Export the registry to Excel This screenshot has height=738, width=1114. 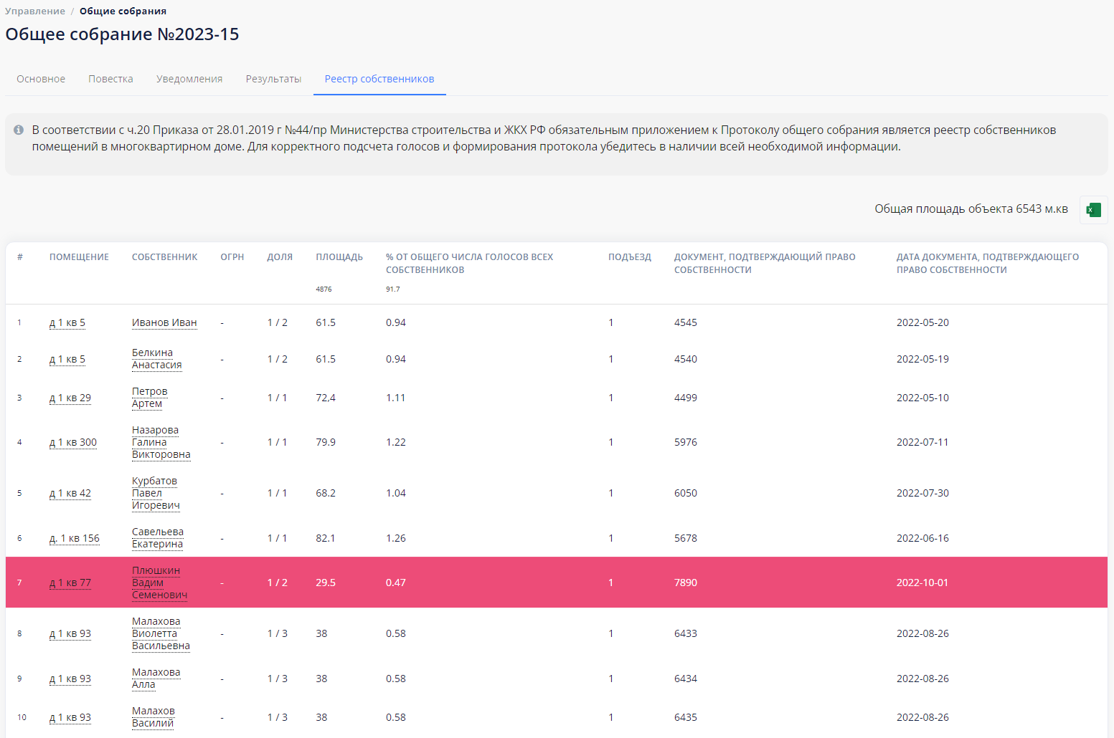click(x=1093, y=209)
